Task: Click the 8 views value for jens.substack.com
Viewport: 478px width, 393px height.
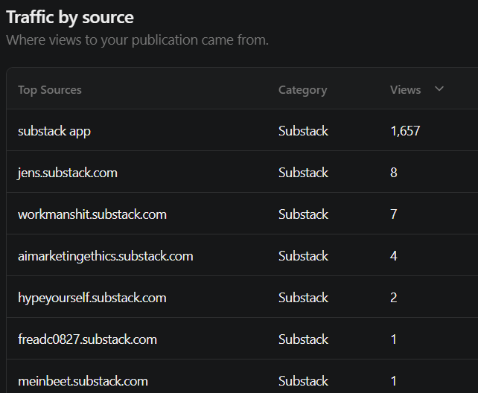Action: pyautogui.click(x=394, y=173)
